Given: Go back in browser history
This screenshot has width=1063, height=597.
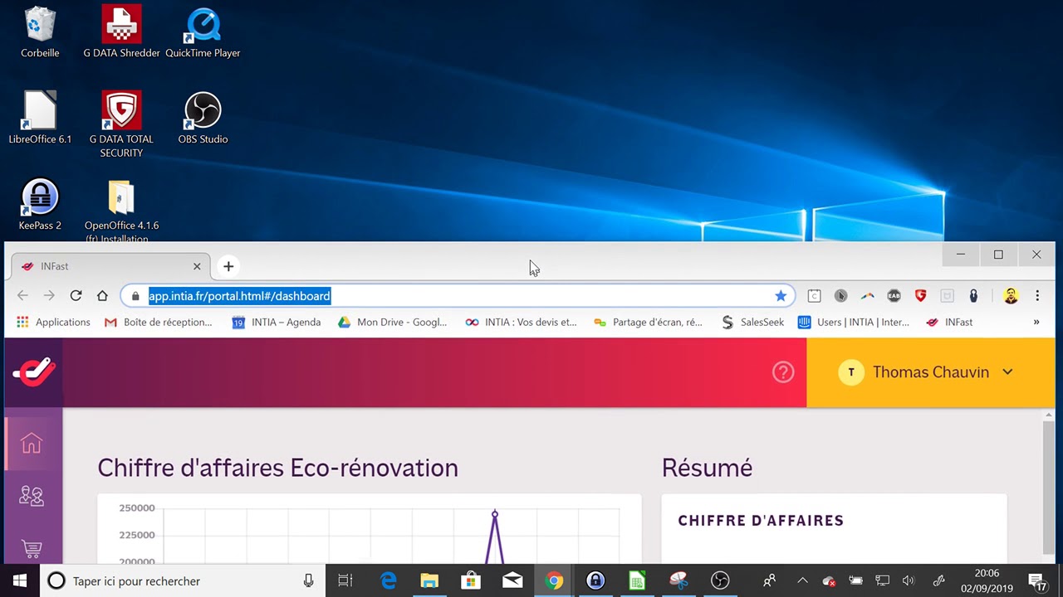Looking at the screenshot, I should coord(22,295).
